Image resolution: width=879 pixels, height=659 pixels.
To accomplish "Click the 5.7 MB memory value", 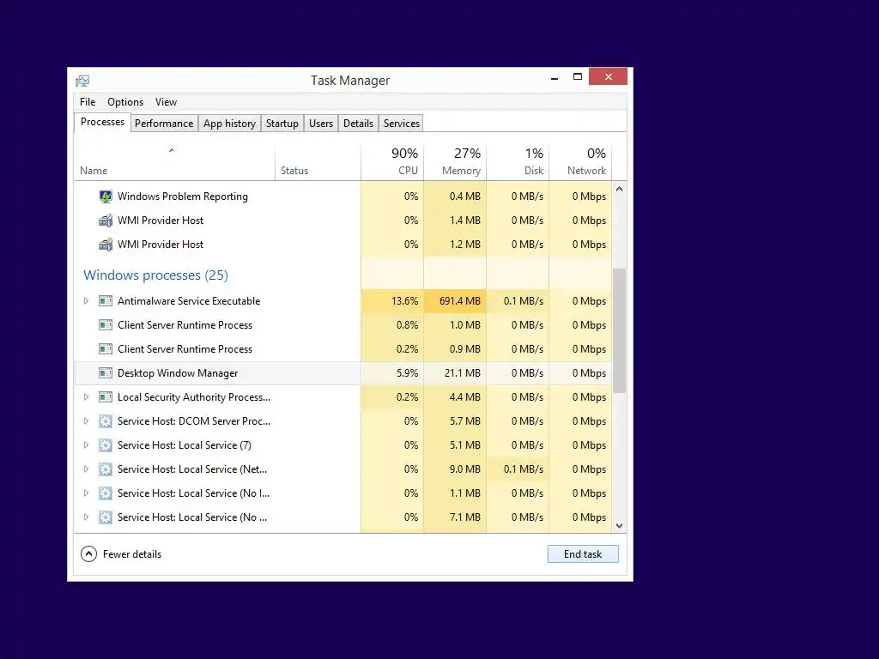I will pos(465,421).
